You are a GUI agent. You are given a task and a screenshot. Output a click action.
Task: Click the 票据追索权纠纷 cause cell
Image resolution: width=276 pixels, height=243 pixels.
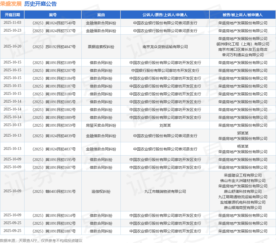tap(101, 47)
